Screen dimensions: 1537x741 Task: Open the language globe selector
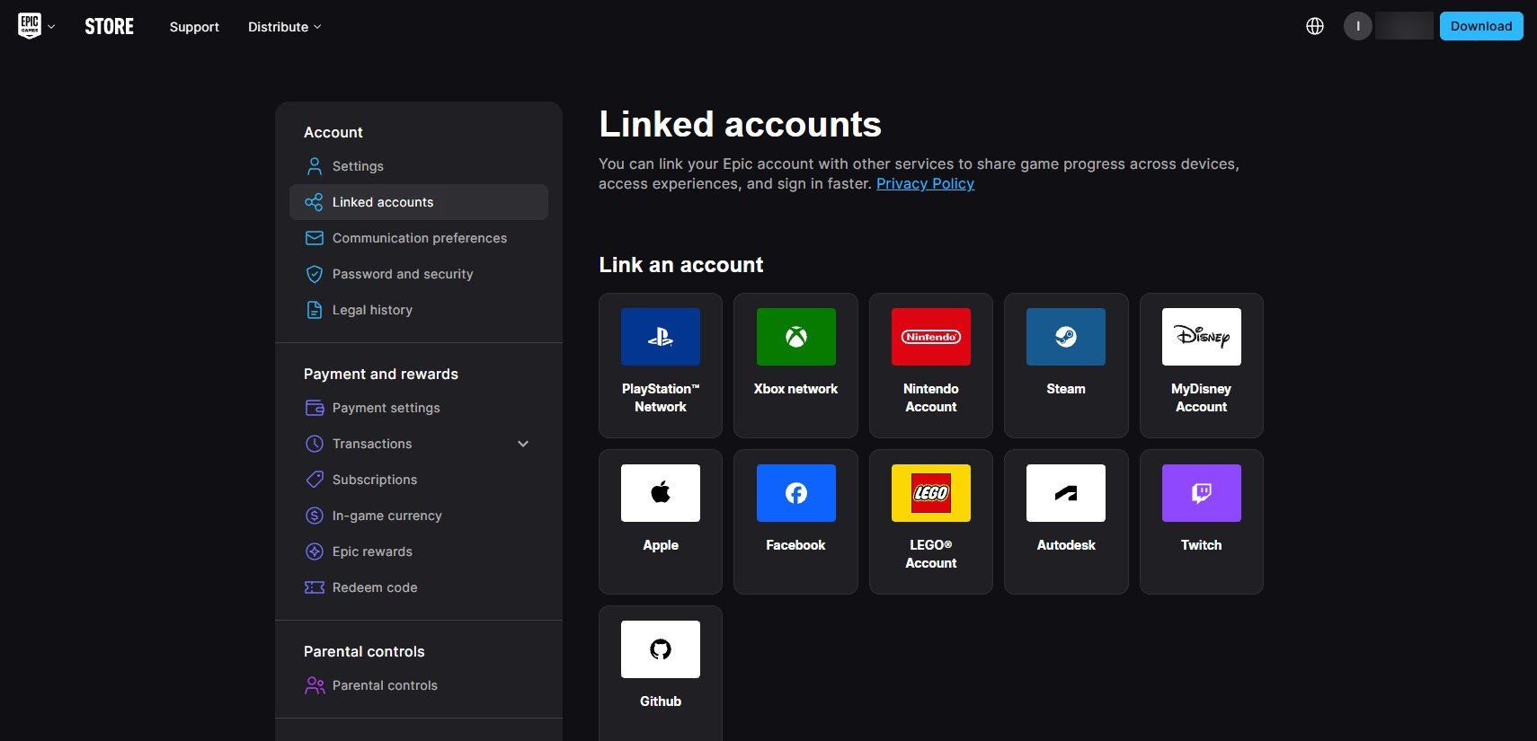(1315, 26)
